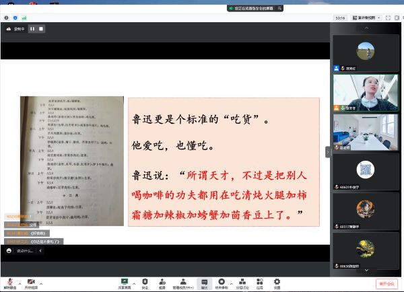Click the chat input field 说点什么
This screenshot has width=404, height=292.
tap(24, 250)
